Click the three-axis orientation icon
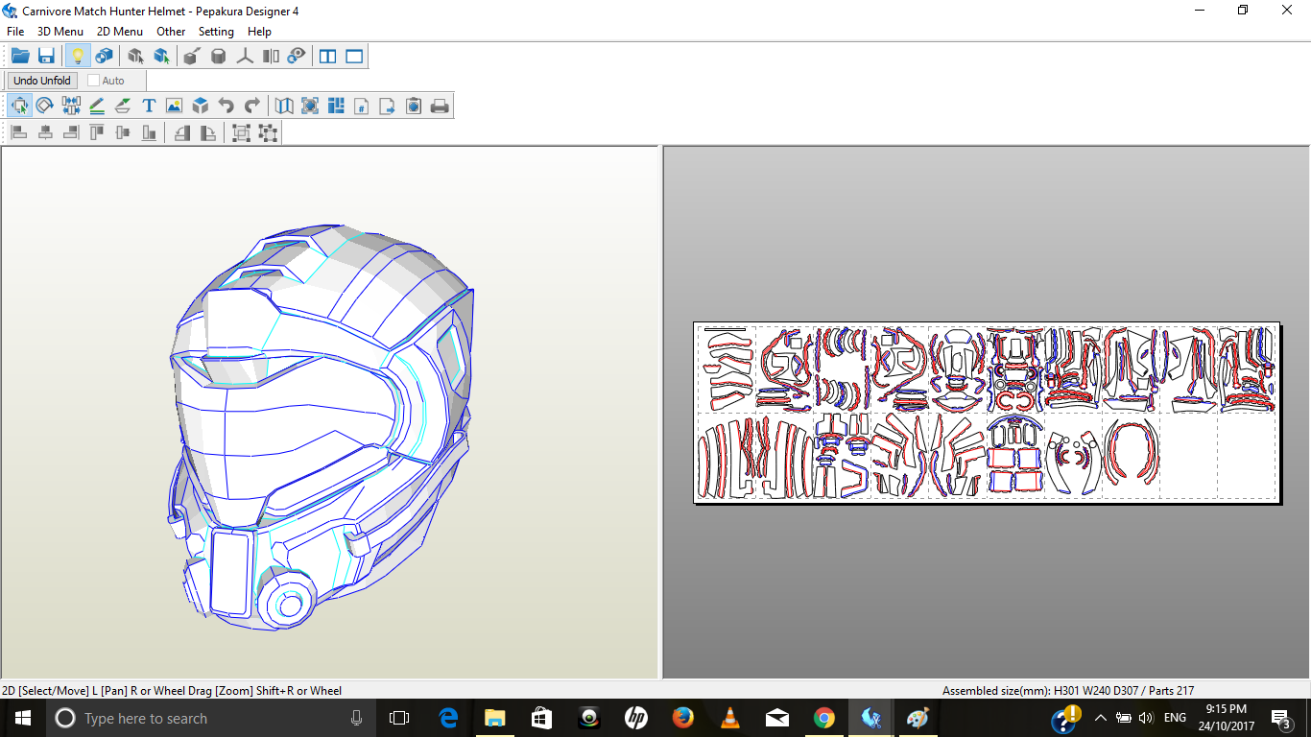The height and width of the screenshot is (737, 1311). pyautogui.click(x=245, y=56)
